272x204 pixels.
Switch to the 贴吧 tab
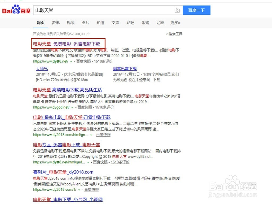[x=130, y=23]
